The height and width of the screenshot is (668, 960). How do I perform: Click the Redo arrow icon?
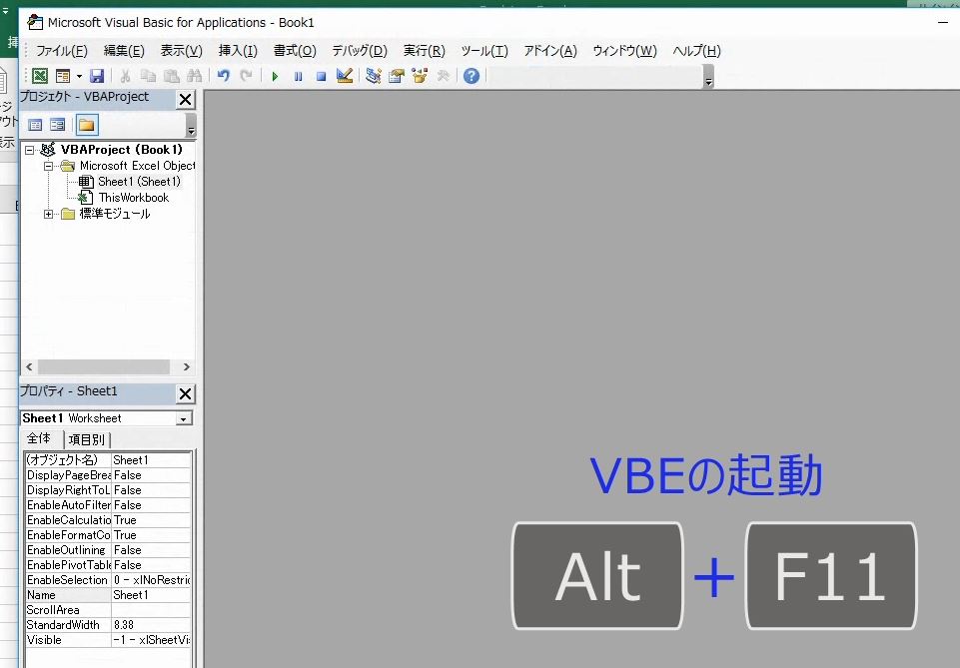coord(246,76)
